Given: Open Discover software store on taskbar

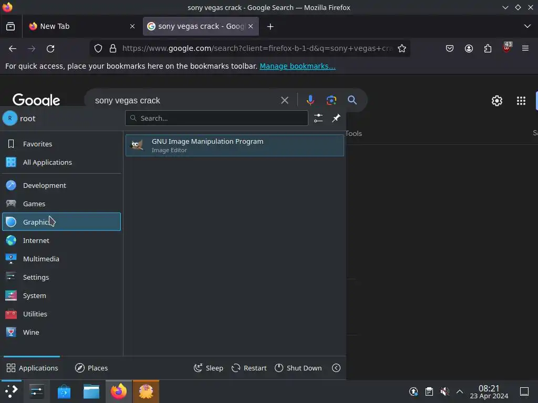Looking at the screenshot, I should point(64,391).
